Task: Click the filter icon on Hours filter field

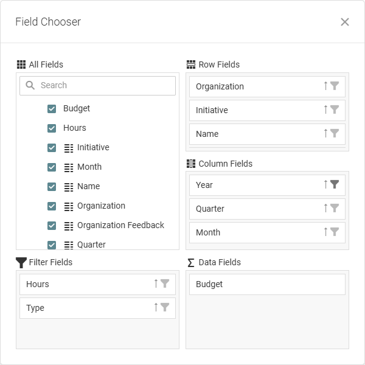Action: tap(165, 284)
